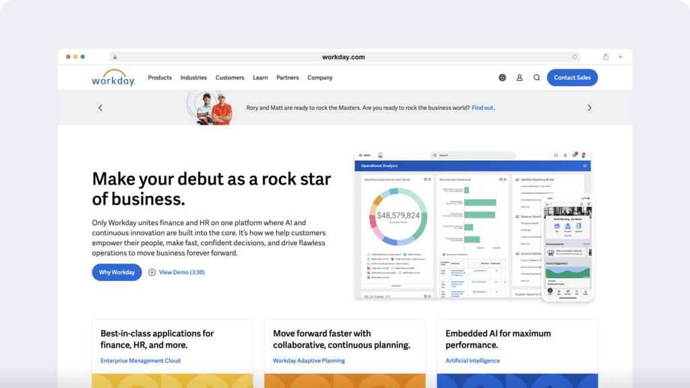Screen dimensions: 690x388
Task: Open the globe language selector
Action: pos(502,77)
